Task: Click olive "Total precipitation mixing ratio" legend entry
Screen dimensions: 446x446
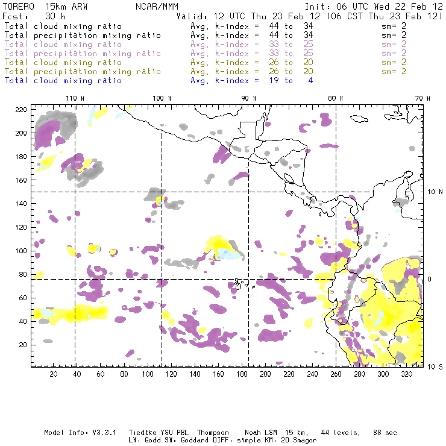Action: pyautogui.click(x=83, y=72)
